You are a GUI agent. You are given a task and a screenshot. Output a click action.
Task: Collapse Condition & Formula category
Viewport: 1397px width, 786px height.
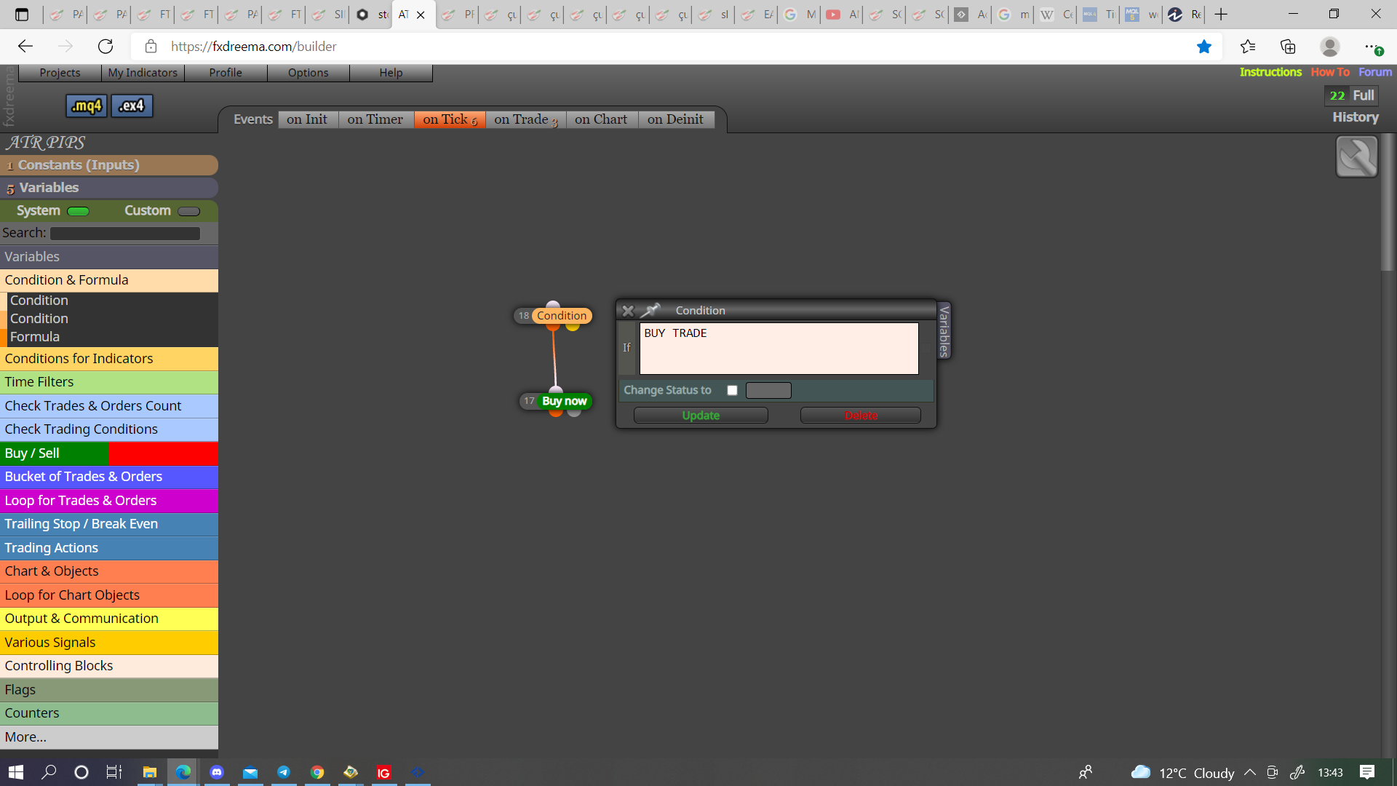(x=109, y=280)
